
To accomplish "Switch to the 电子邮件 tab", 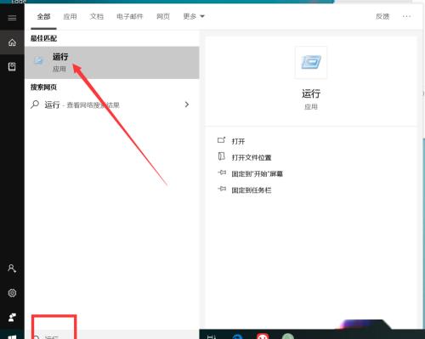I will click(x=130, y=17).
